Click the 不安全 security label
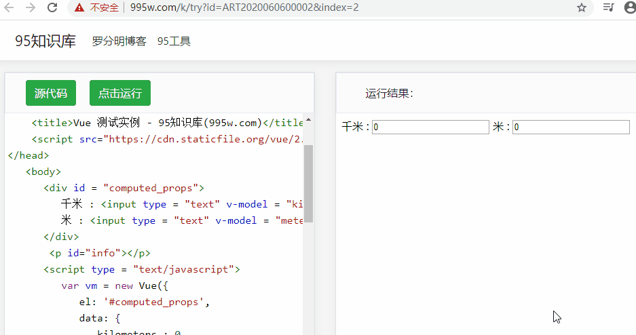 pos(105,7)
